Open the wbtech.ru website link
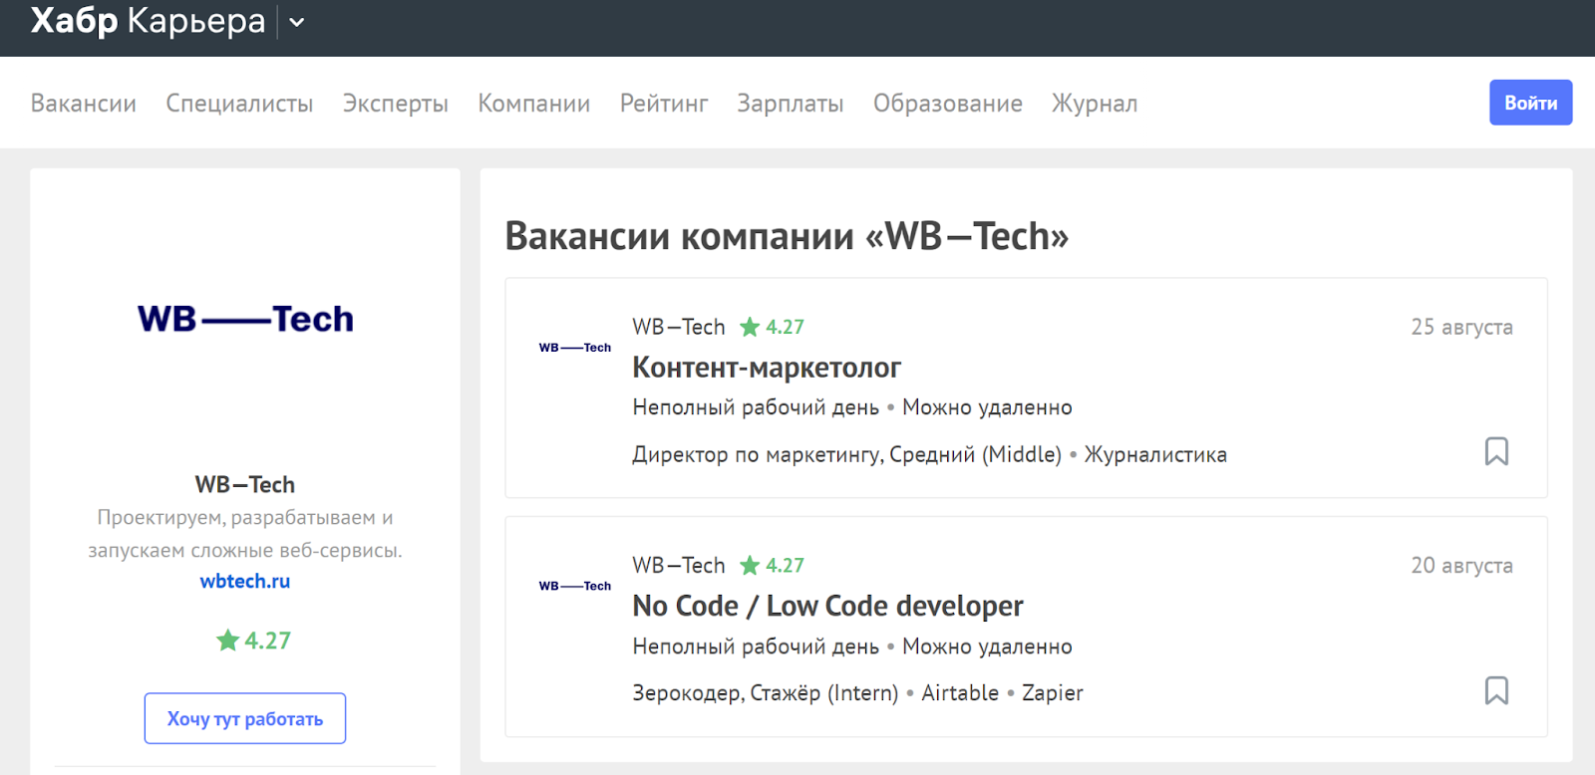This screenshot has width=1595, height=775. [245, 581]
